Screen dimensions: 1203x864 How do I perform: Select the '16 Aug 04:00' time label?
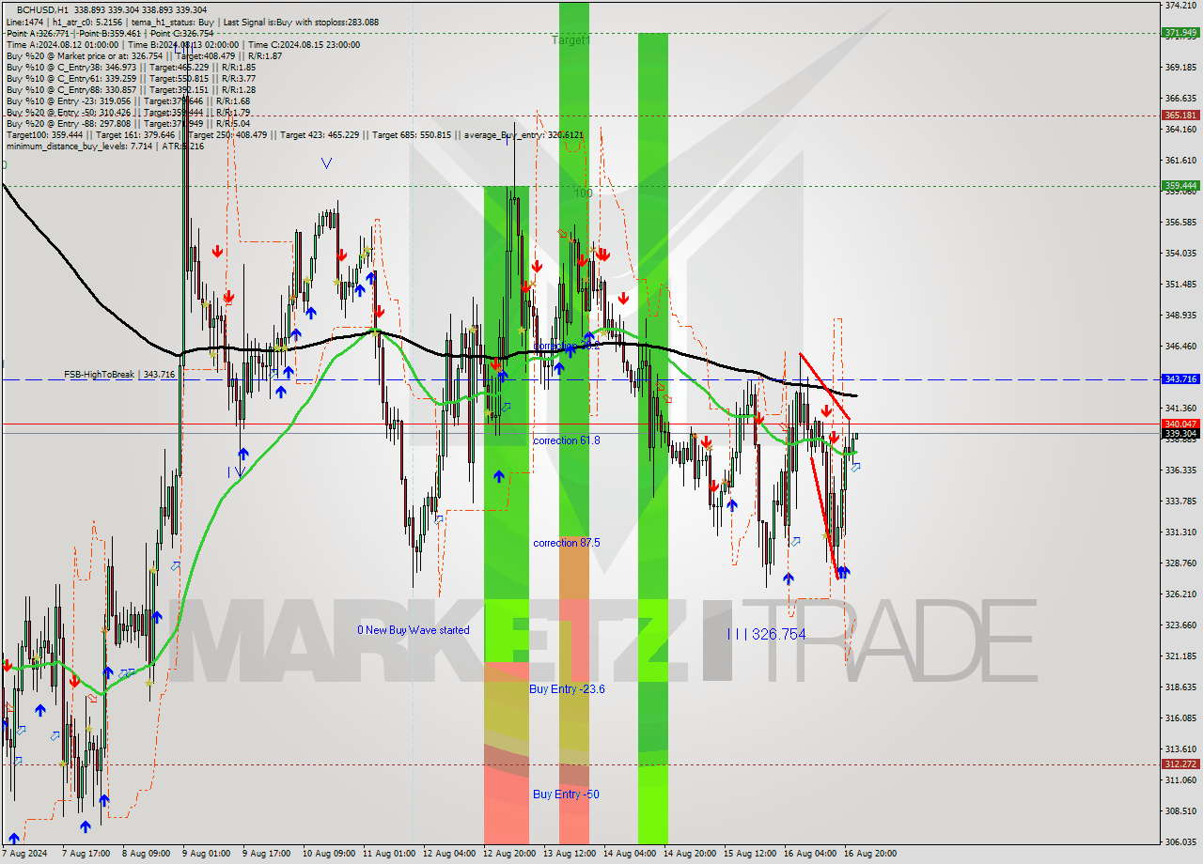[x=810, y=854]
